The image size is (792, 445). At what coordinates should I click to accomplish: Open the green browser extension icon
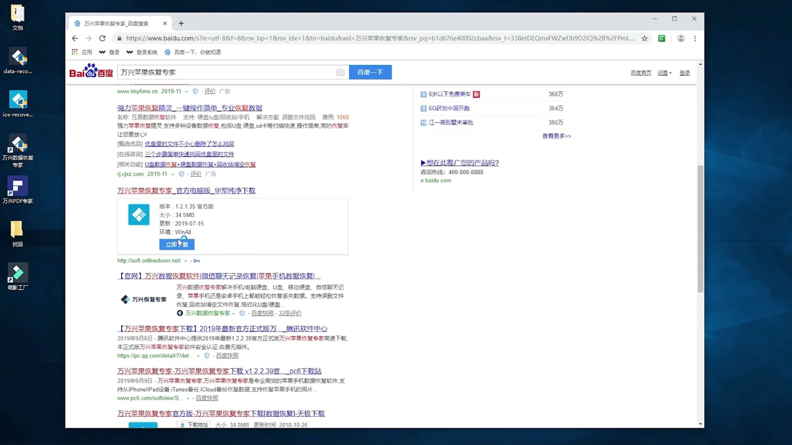661,38
